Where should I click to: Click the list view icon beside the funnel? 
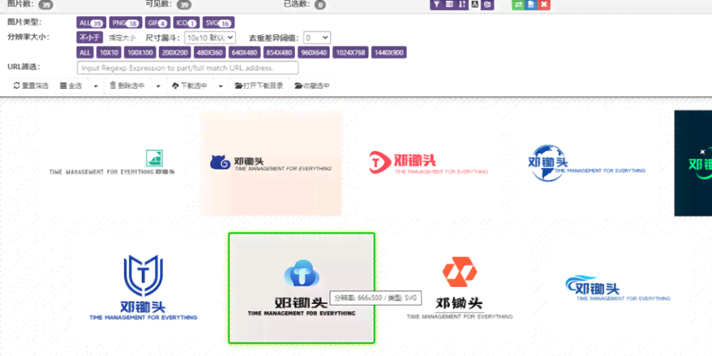pos(449,4)
